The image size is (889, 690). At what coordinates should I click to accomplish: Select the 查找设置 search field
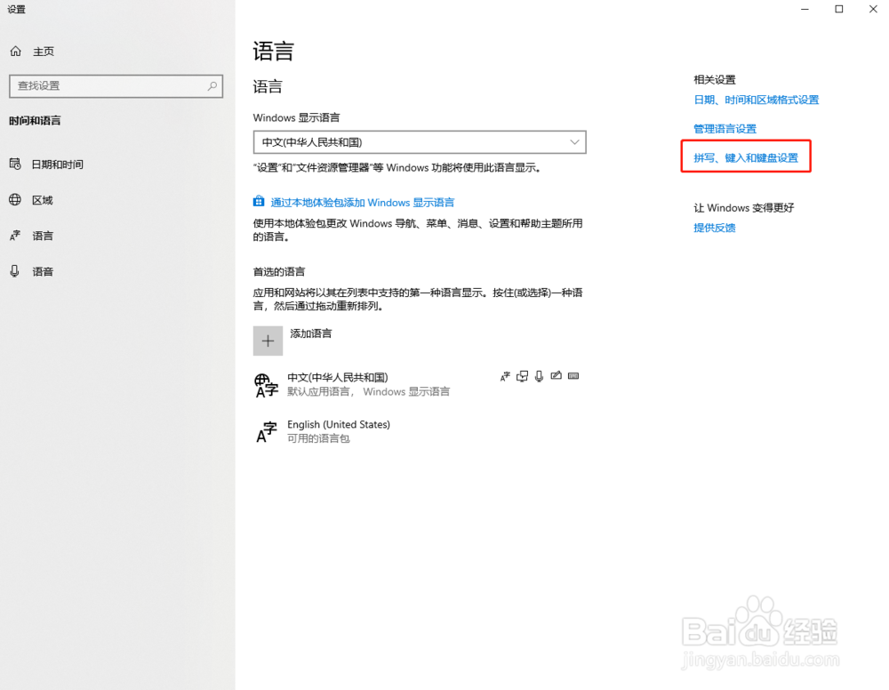point(107,86)
